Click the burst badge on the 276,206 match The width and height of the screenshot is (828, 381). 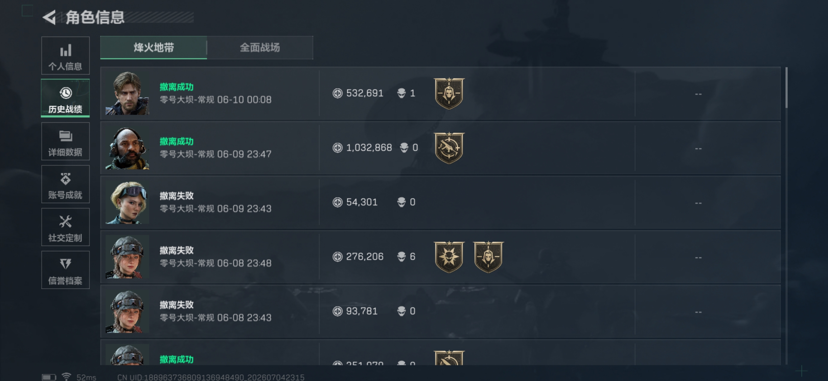click(x=449, y=257)
